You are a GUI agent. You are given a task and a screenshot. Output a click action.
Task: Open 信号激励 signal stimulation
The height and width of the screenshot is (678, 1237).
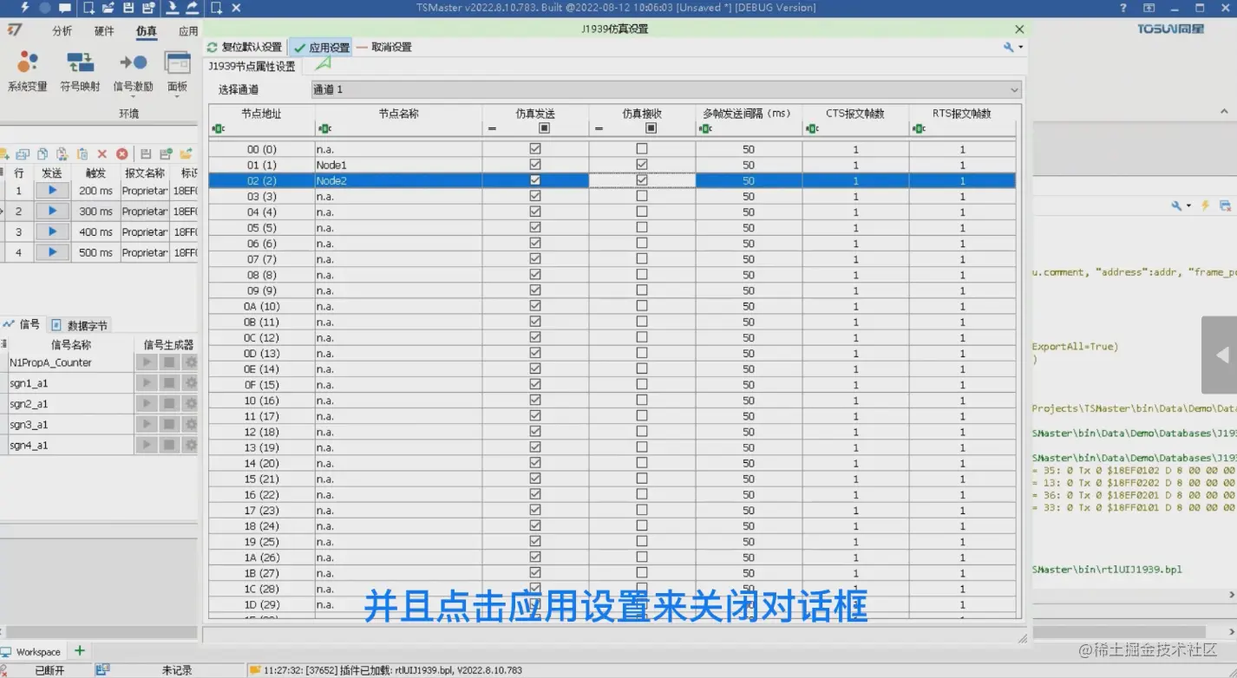pyautogui.click(x=133, y=71)
